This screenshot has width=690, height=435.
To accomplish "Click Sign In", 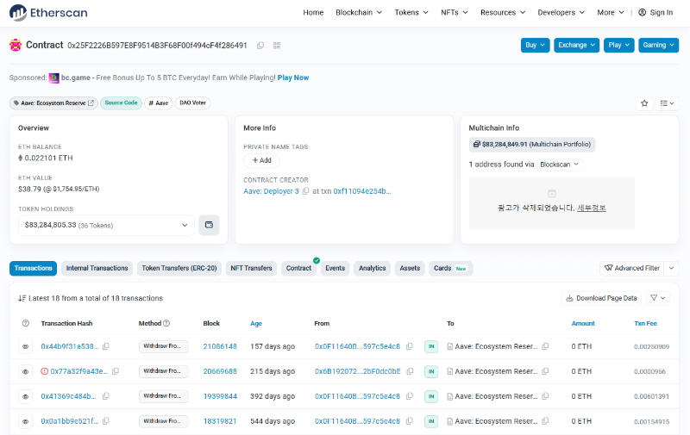I will point(655,12).
